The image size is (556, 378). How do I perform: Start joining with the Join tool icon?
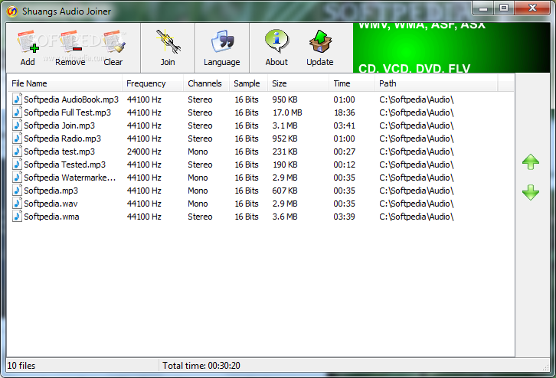pos(168,41)
